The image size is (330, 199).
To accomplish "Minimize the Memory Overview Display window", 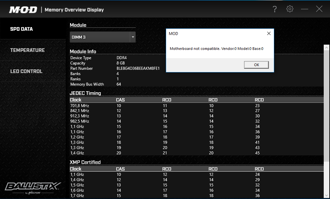I will click(305, 9).
